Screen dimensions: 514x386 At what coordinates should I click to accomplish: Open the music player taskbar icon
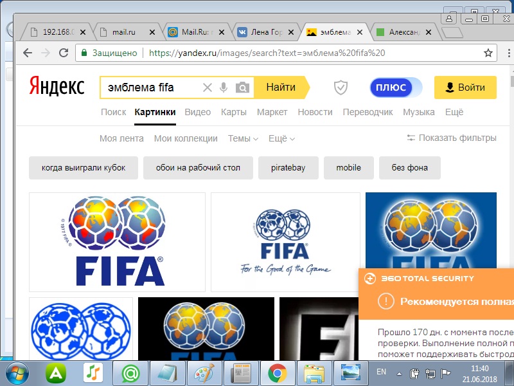click(93, 373)
